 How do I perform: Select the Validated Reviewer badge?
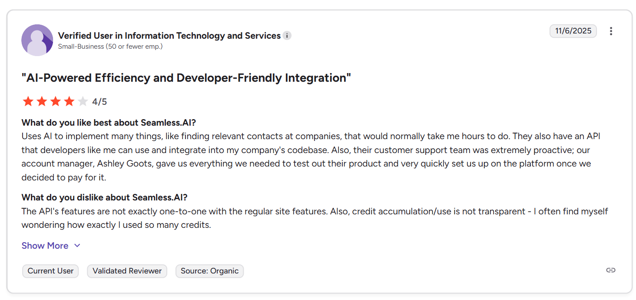tap(127, 271)
